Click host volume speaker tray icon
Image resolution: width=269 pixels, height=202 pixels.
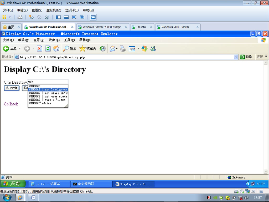(247, 198)
